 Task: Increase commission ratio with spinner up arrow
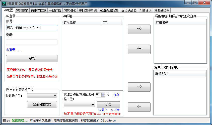[x=103, y=93]
